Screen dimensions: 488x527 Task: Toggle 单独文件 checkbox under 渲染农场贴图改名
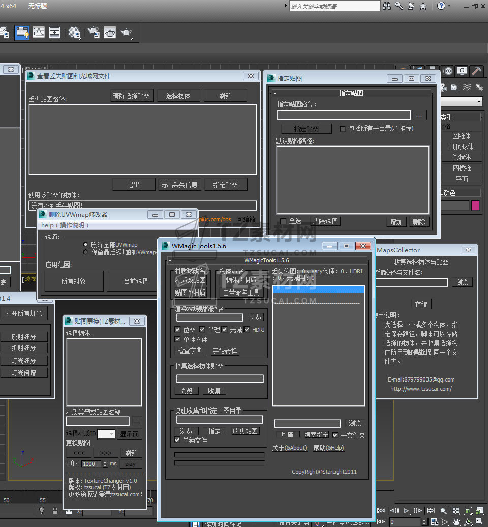[x=178, y=339]
